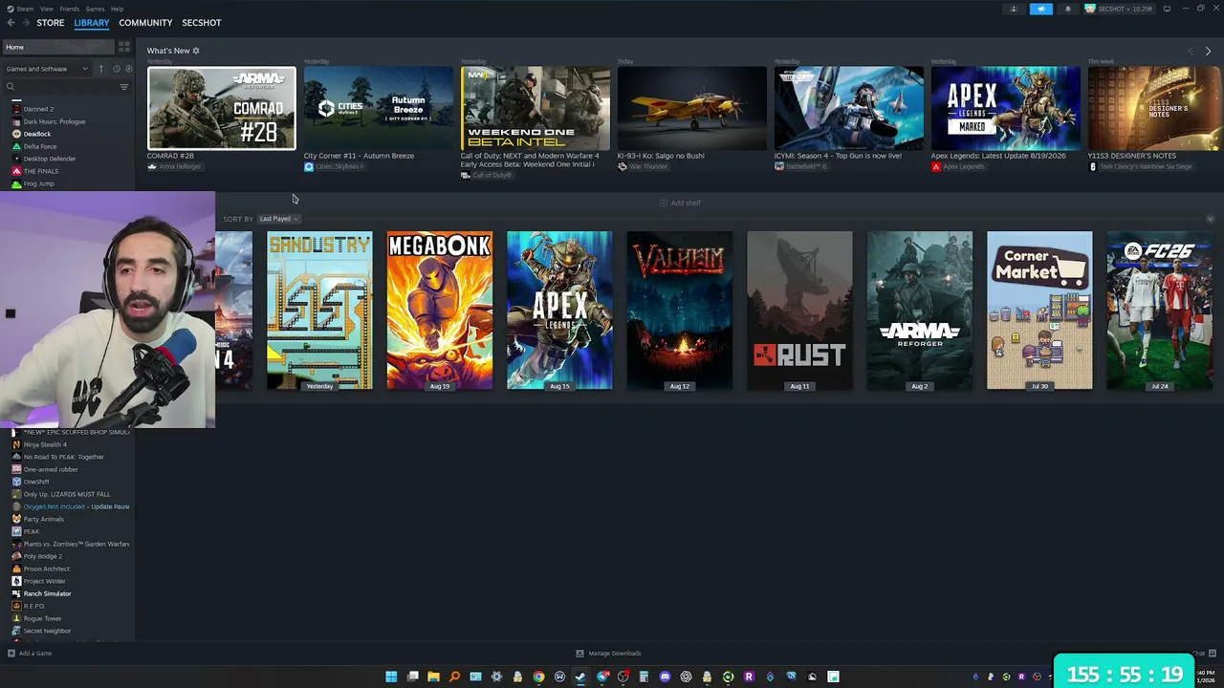Select the Sandustry game cover

(319, 311)
